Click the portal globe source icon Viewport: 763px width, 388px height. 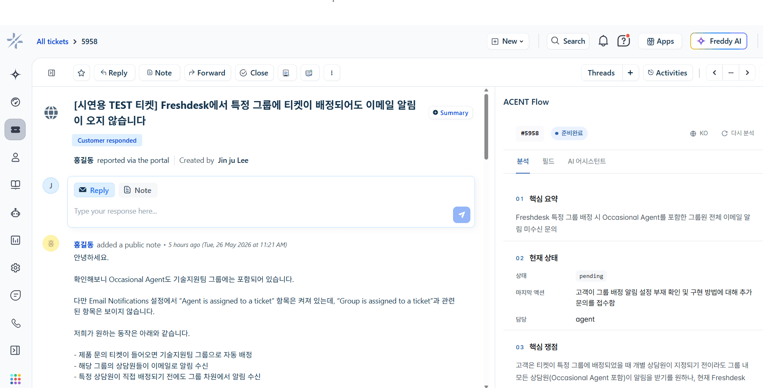point(51,113)
